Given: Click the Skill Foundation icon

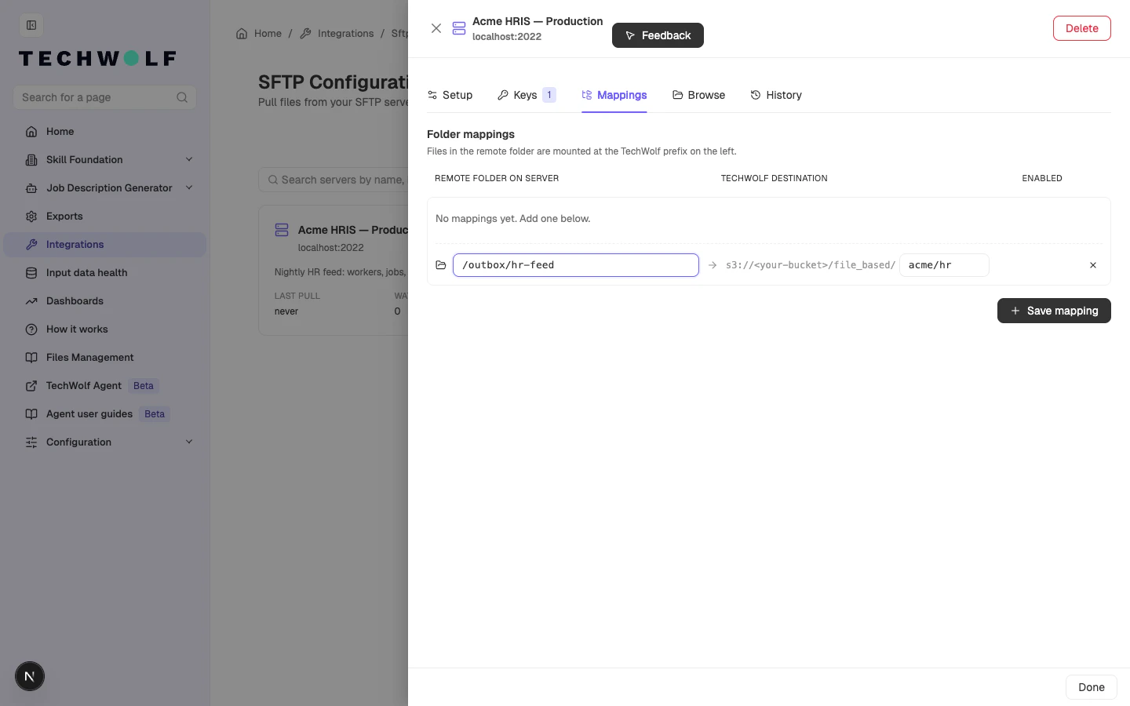Looking at the screenshot, I should tap(31, 160).
